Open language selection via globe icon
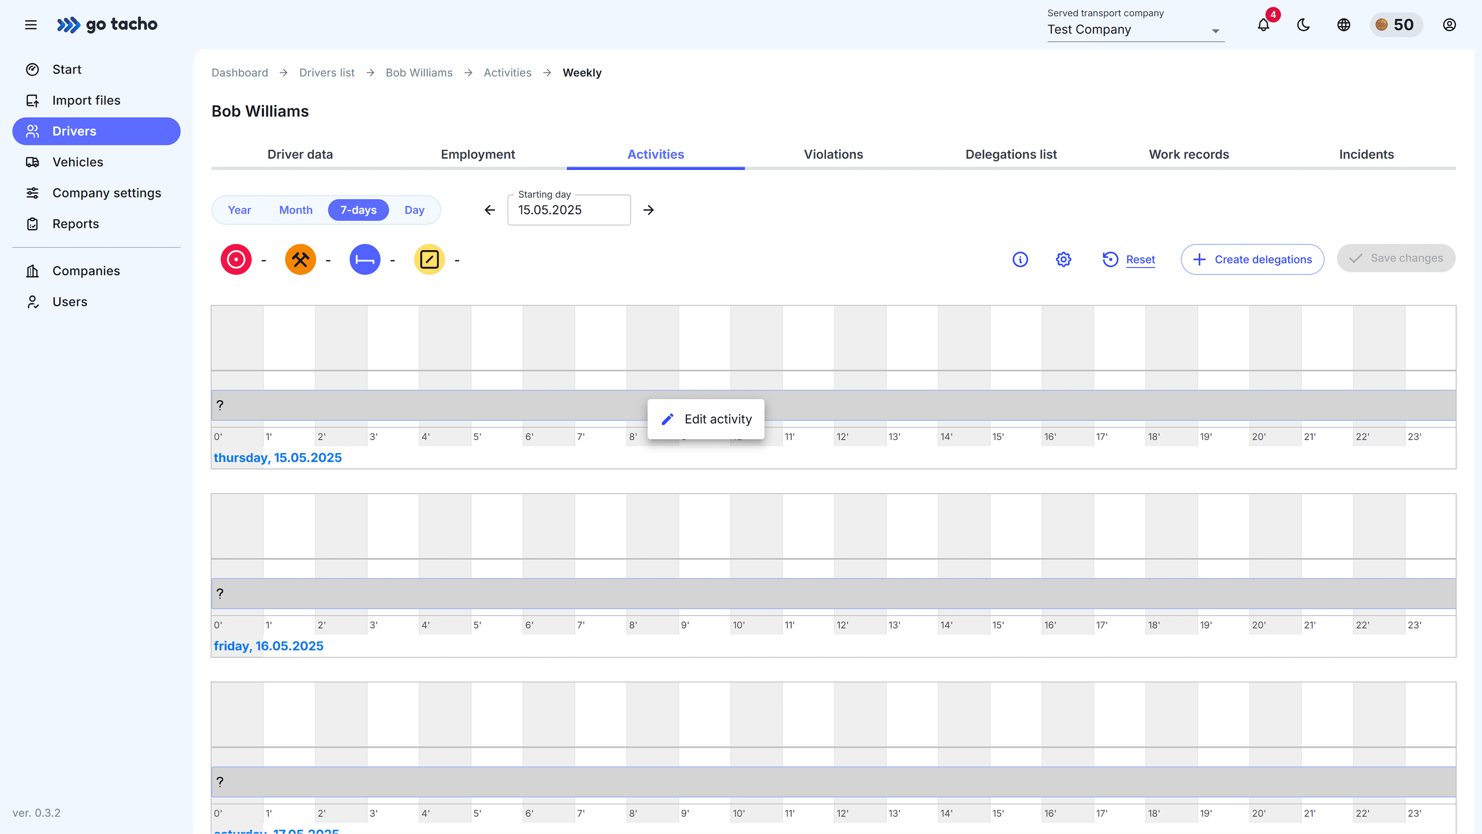 click(1343, 25)
